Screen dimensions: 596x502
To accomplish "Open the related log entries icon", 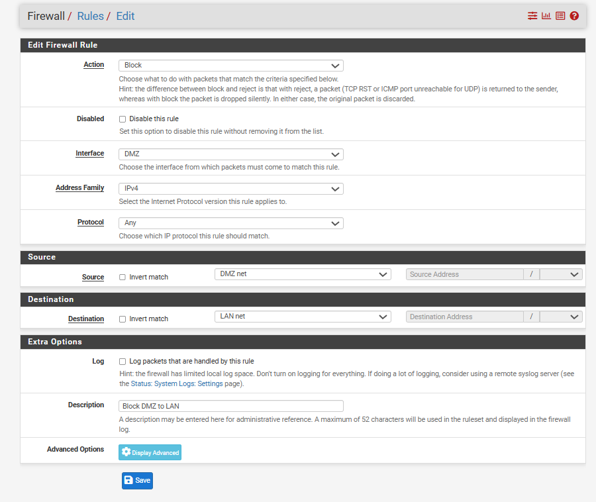I will click(560, 16).
